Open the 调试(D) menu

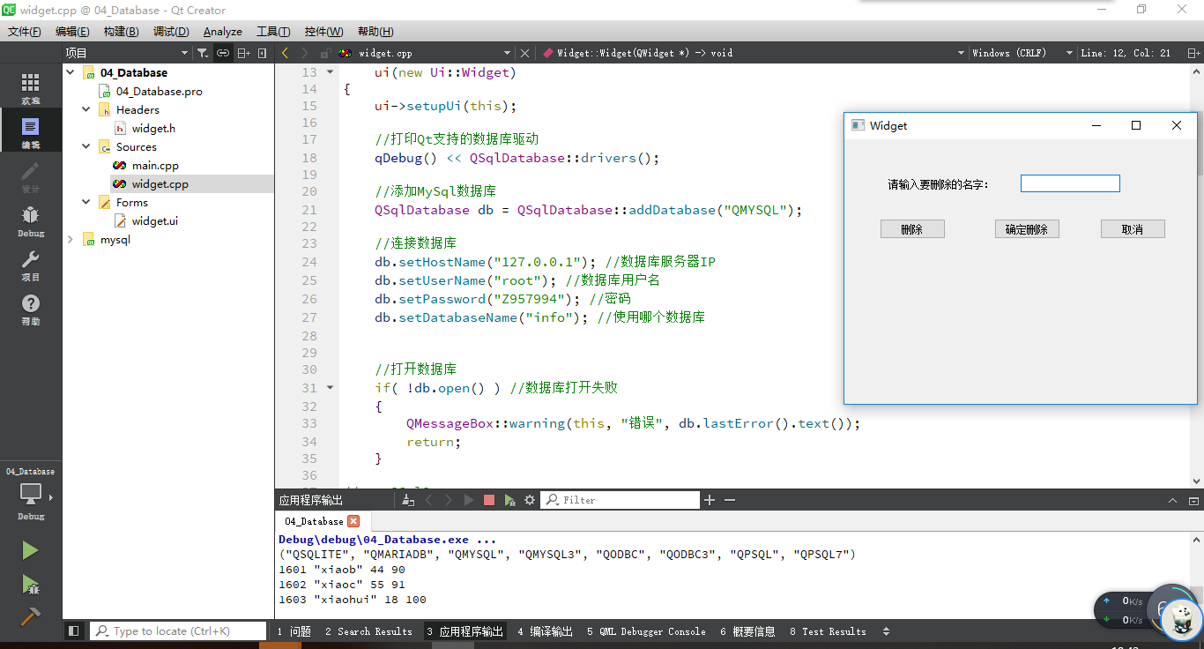(x=171, y=32)
